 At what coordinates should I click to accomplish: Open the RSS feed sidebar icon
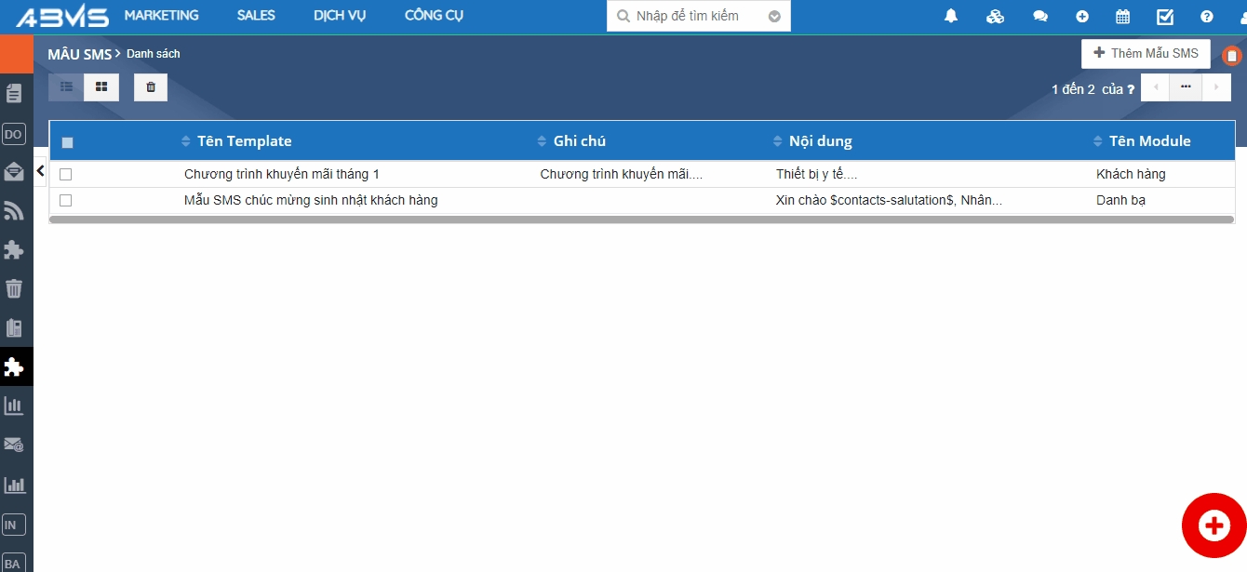tap(14, 211)
